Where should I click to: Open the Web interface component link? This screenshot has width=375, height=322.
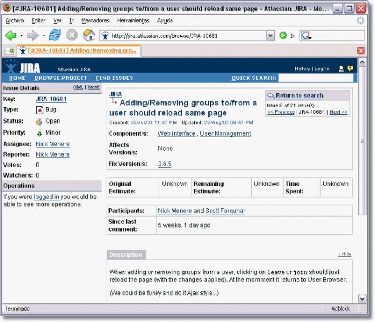click(x=176, y=134)
